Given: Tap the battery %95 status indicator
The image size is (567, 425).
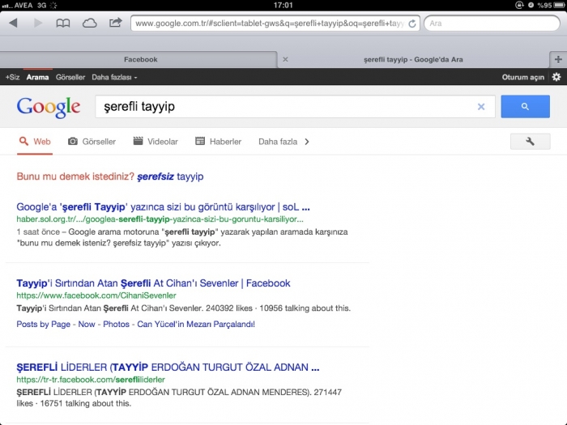Looking at the screenshot, I should click(x=550, y=5).
